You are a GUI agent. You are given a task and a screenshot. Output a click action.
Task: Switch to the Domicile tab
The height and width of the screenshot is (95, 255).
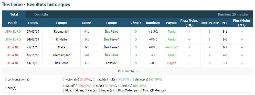click(41, 15)
